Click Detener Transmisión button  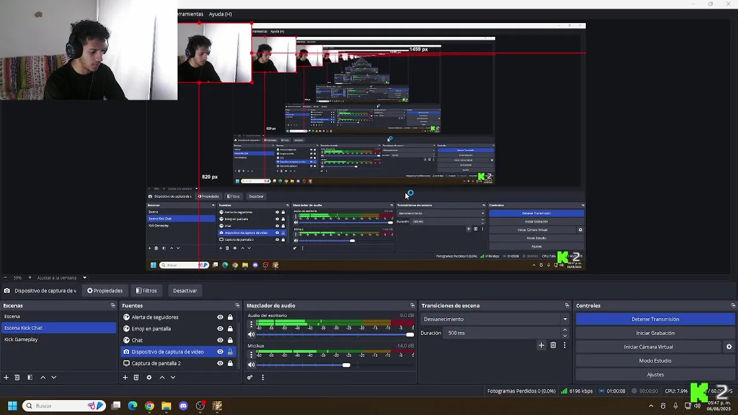pos(655,319)
